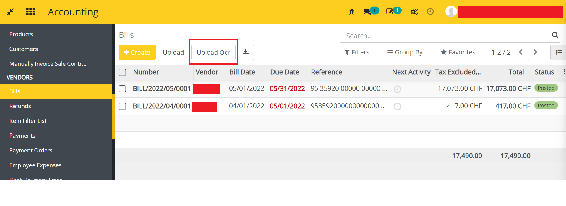Check the box for BILL/2022/04/0001

[x=122, y=106]
